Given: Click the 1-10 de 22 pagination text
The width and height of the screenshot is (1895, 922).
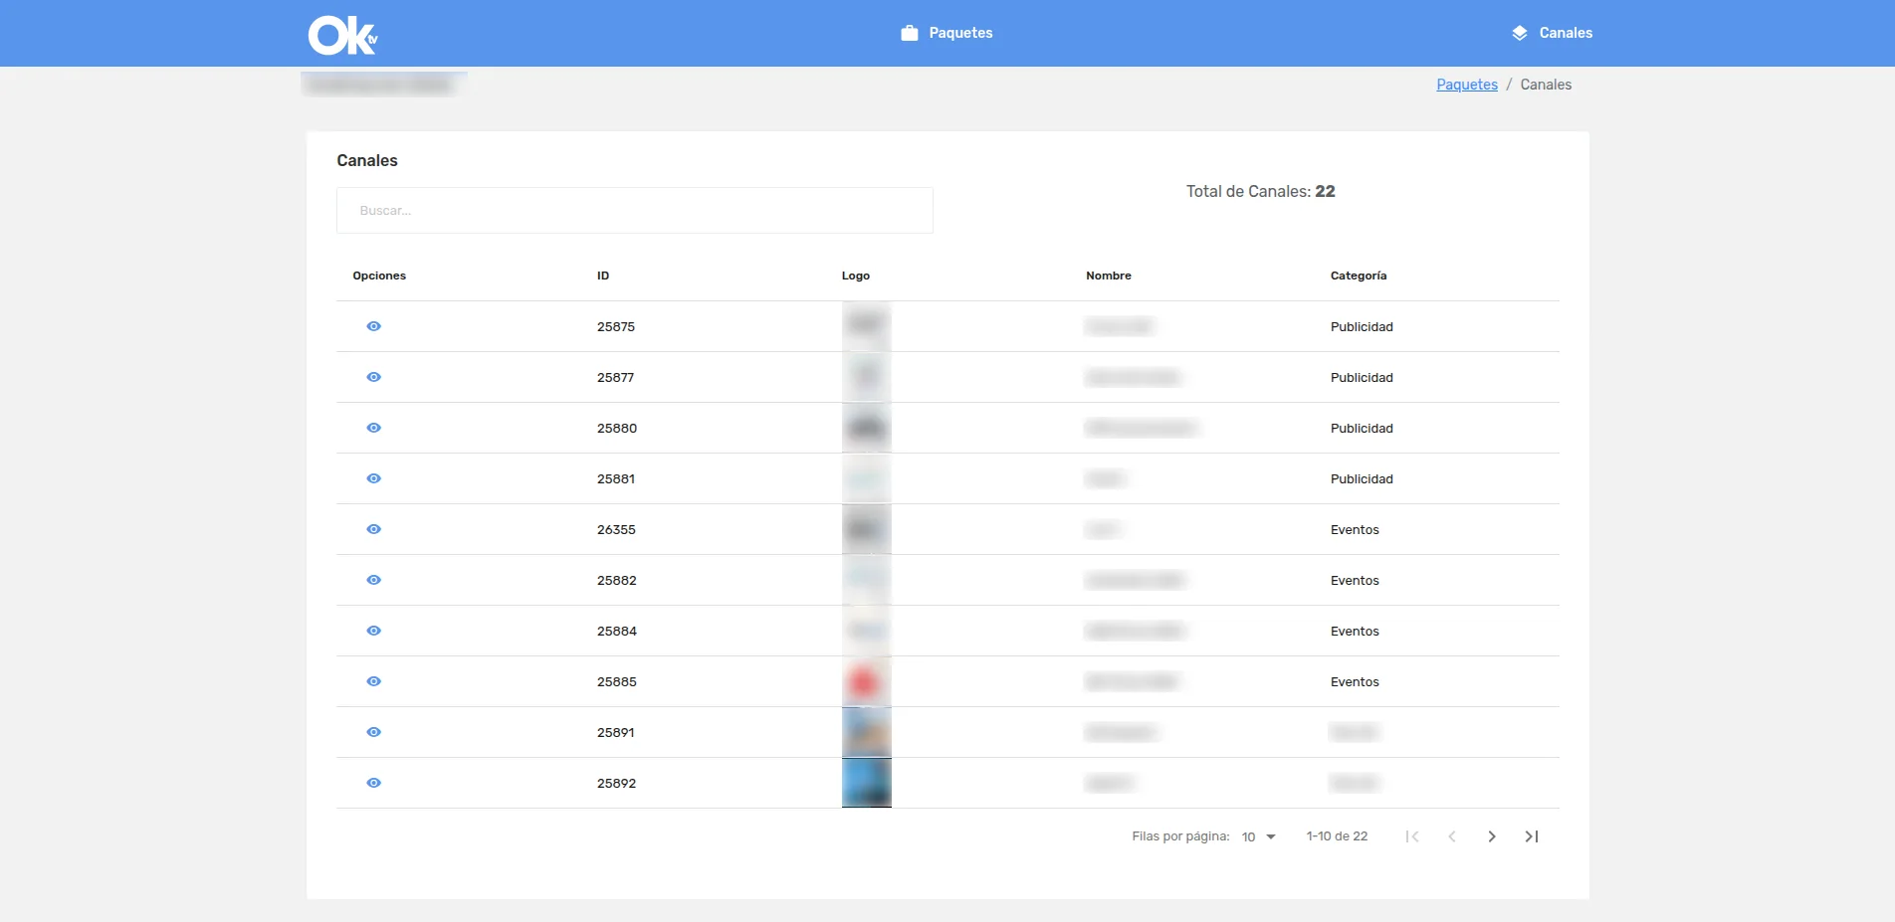Looking at the screenshot, I should (1337, 836).
